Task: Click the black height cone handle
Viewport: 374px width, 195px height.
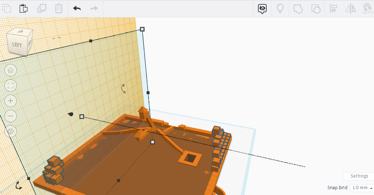Action: (x=71, y=115)
